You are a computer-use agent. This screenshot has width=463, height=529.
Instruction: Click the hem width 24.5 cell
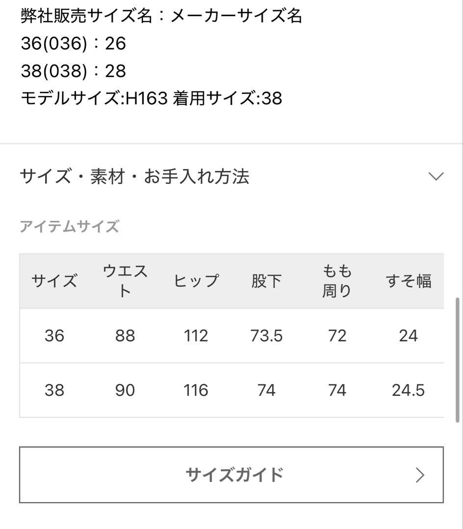click(409, 390)
